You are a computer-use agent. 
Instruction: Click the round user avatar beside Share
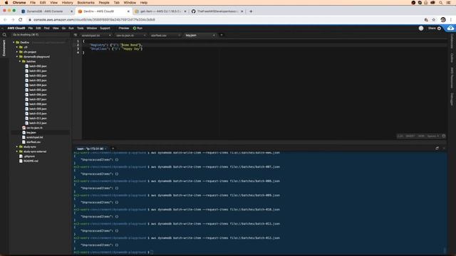tap(421, 28)
